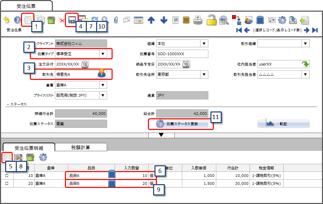Collapse the header with the black down triangle
323x204 pixels.
[161, 135]
